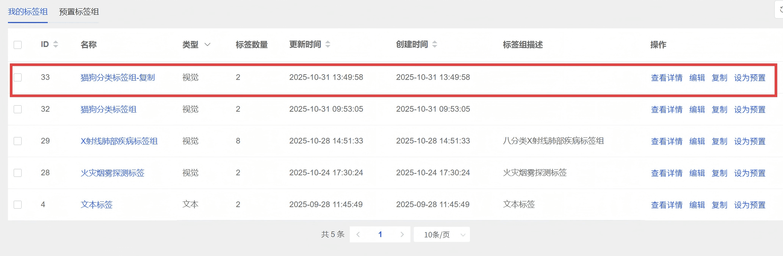Click the refresh icon at top right
This screenshot has height=256, width=783.
coord(780,10)
